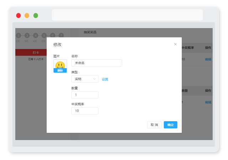Open the 类型 dropdown showing 实物
This screenshot has width=228, height=160.
click(85, 79)
